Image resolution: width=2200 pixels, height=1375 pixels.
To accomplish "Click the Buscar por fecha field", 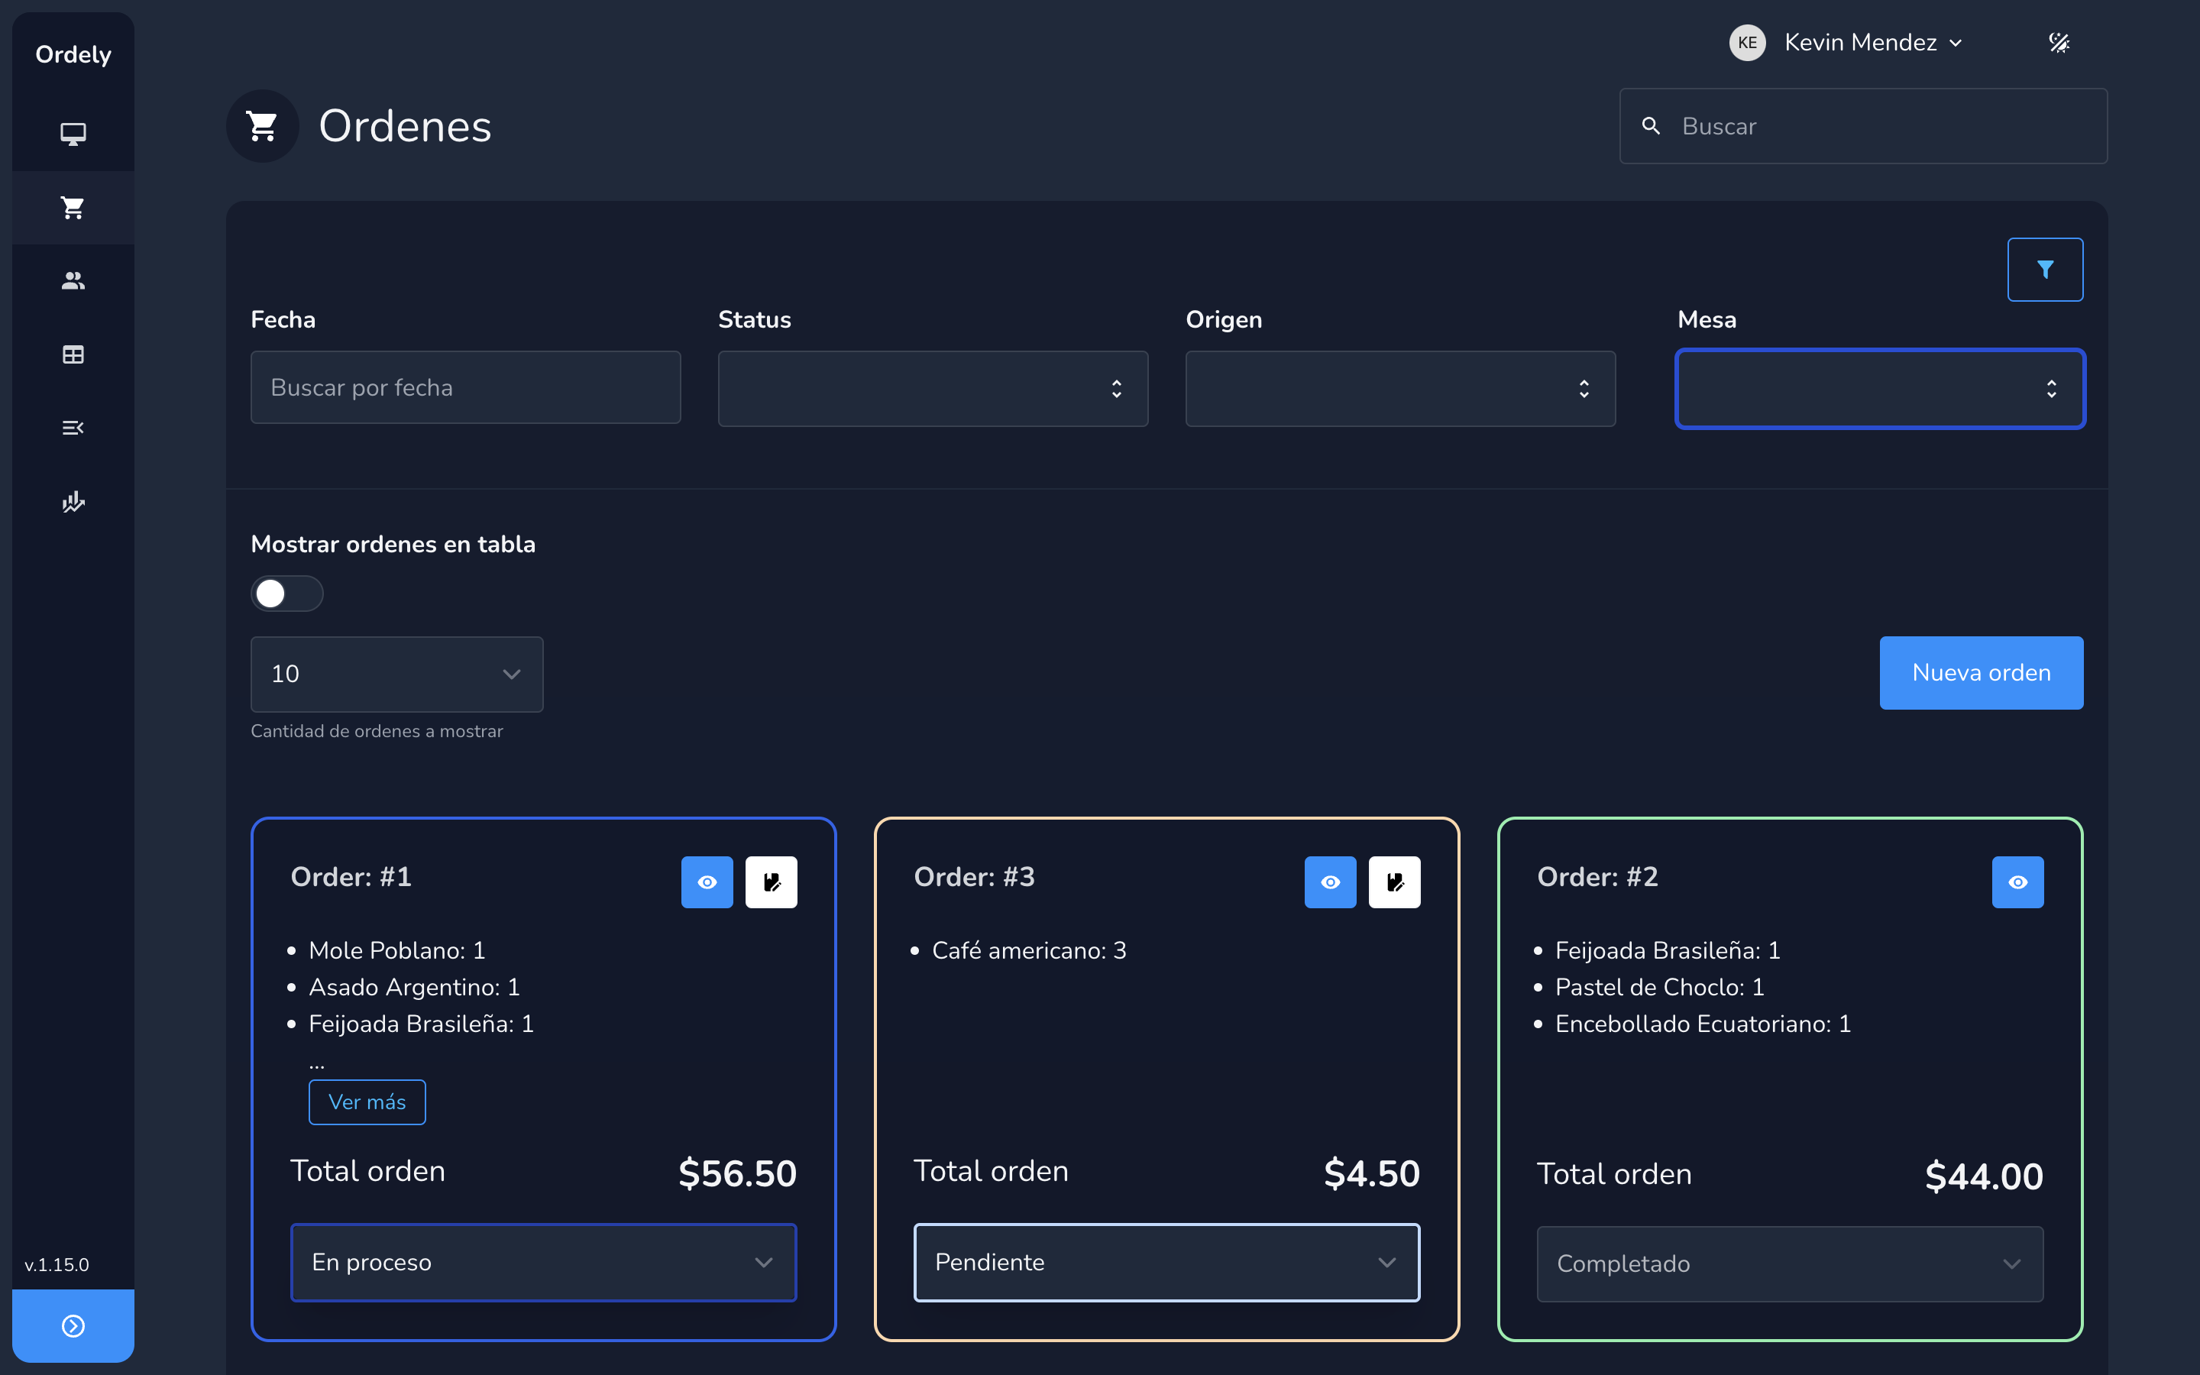I will tap(465, 387).
